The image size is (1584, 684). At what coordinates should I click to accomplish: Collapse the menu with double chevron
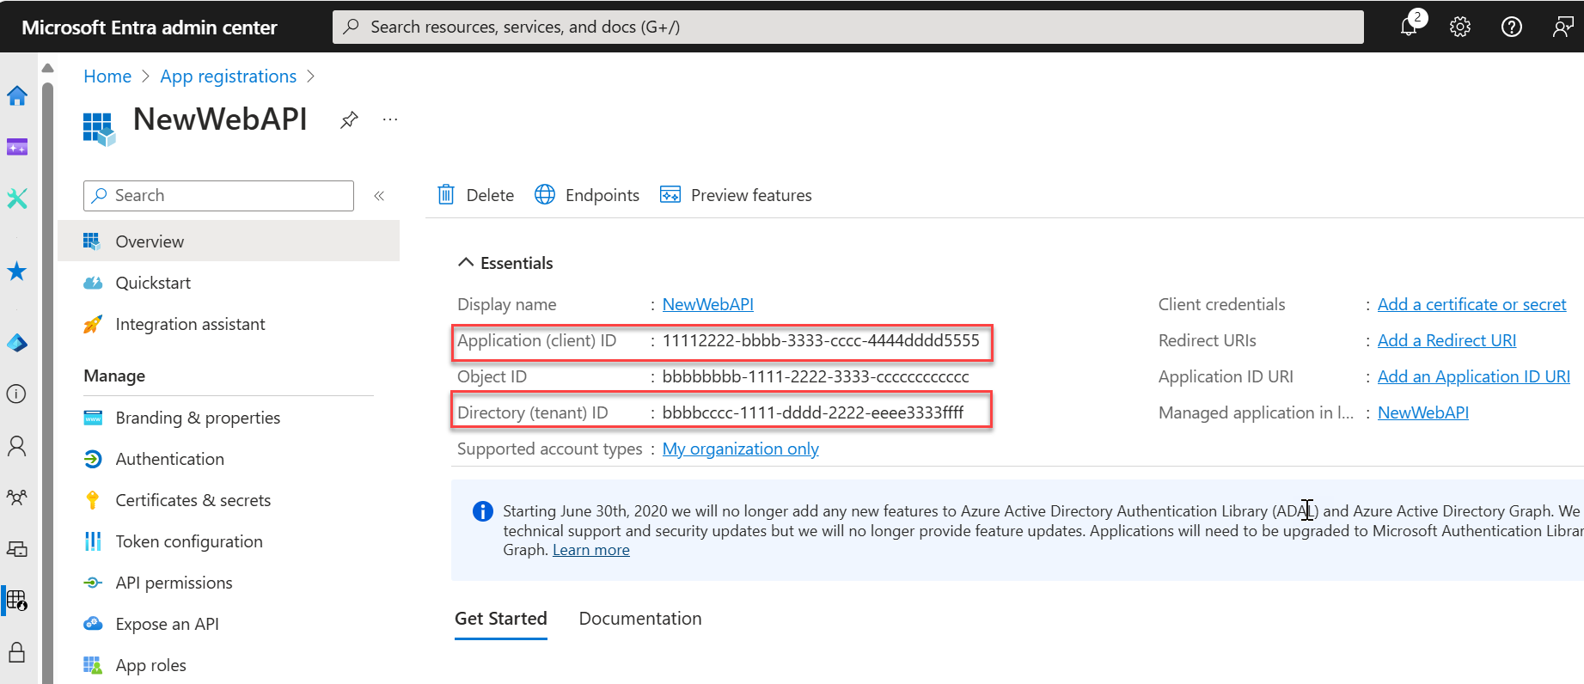379,196
